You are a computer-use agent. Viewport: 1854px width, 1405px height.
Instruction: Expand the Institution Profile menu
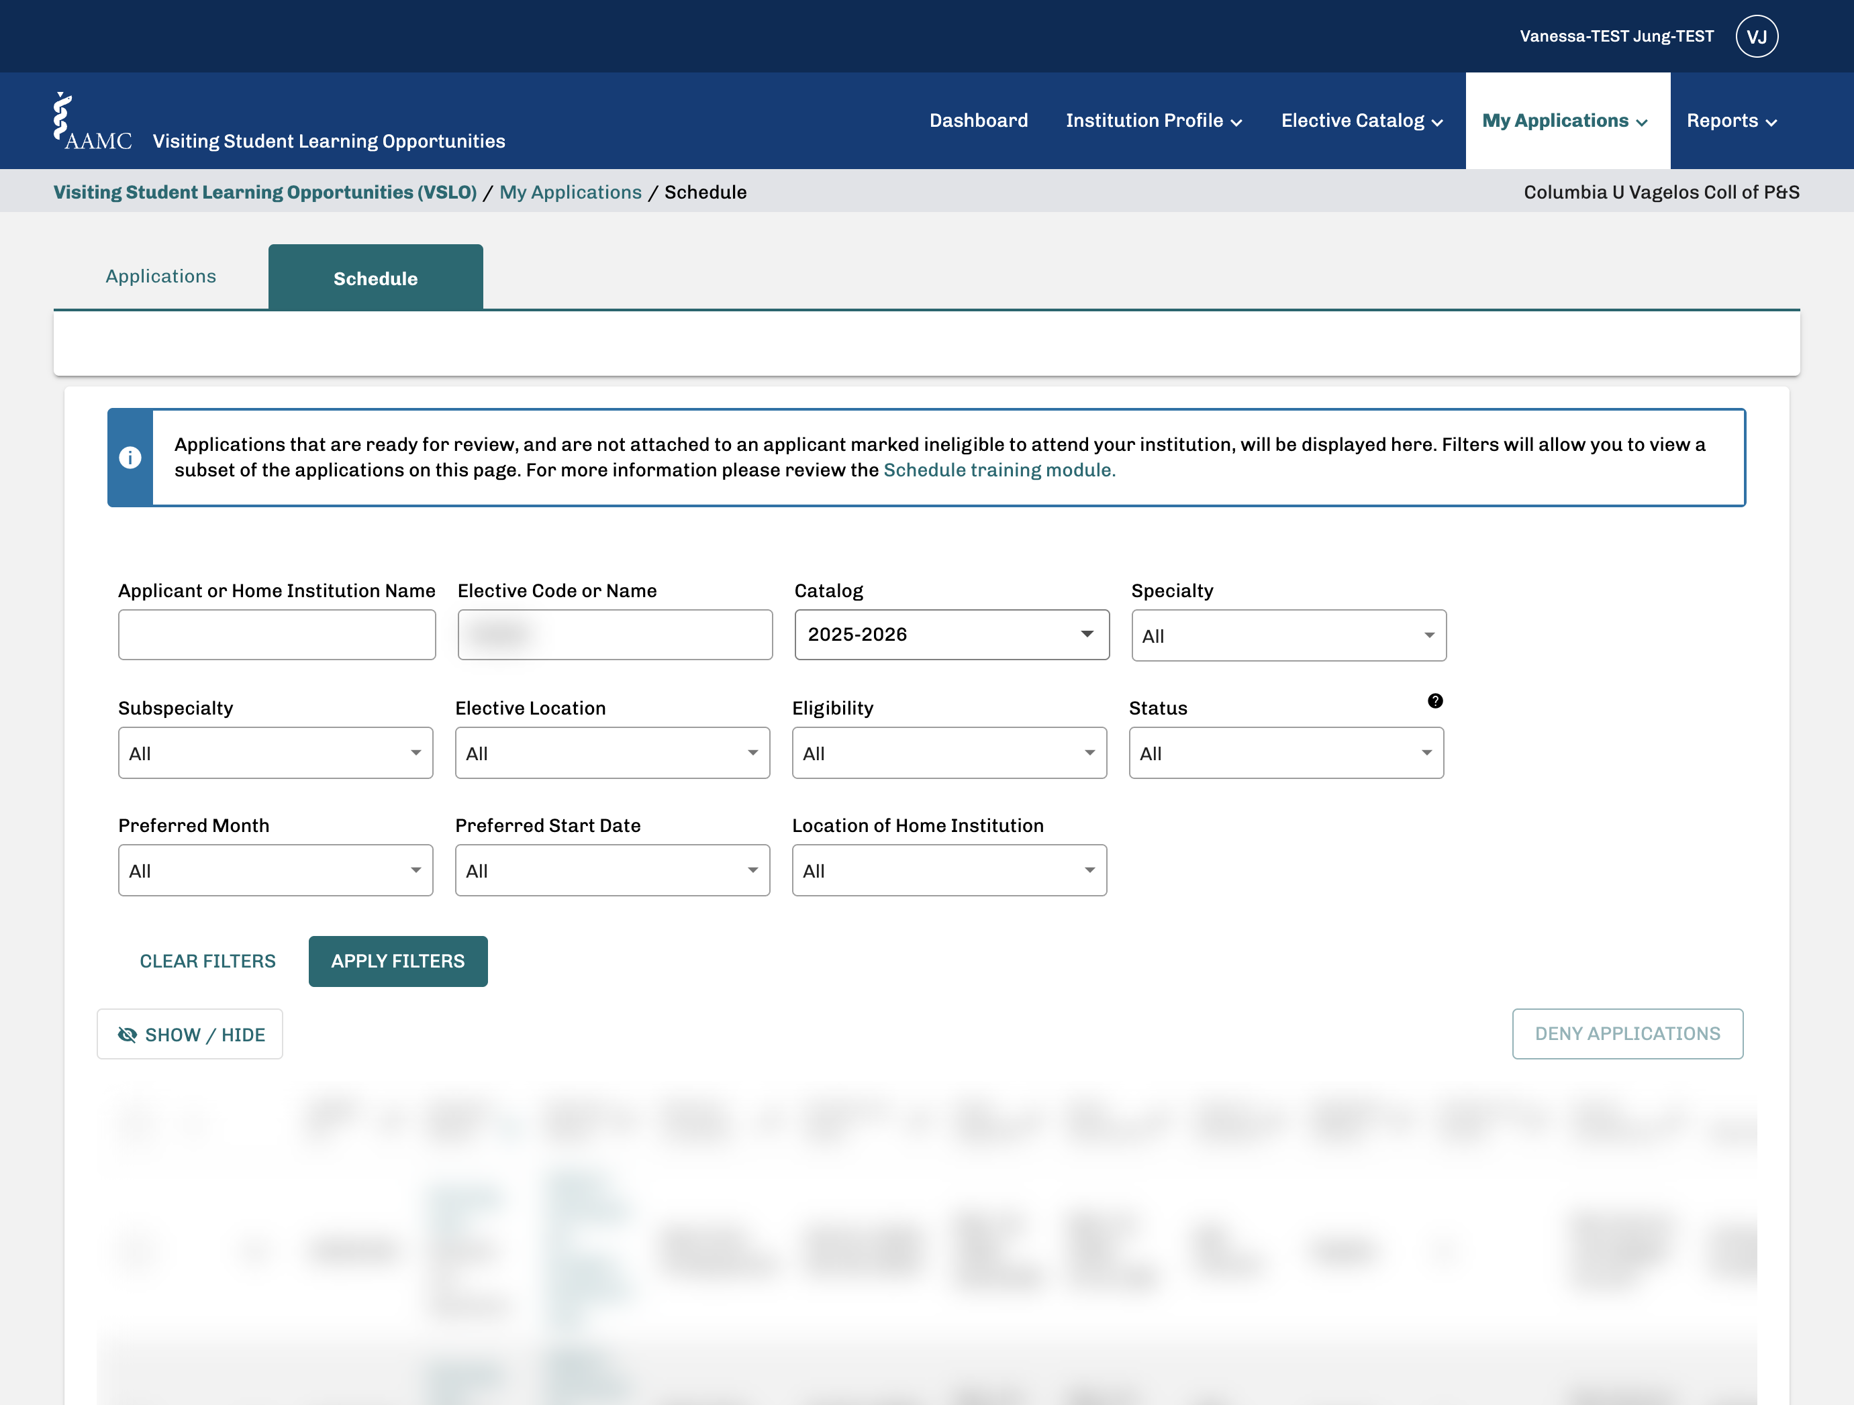(x=1153, y=121)
